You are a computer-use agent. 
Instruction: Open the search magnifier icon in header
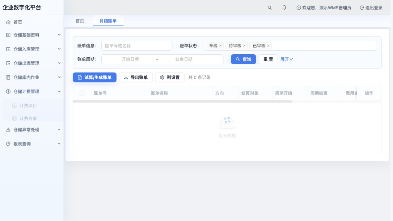(270, 8)
